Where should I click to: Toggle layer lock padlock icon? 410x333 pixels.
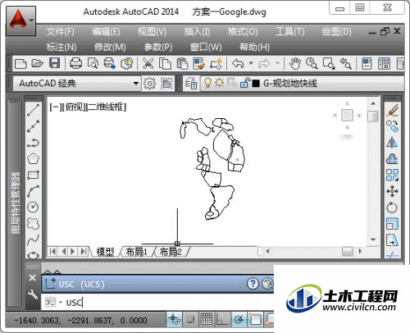245,83
